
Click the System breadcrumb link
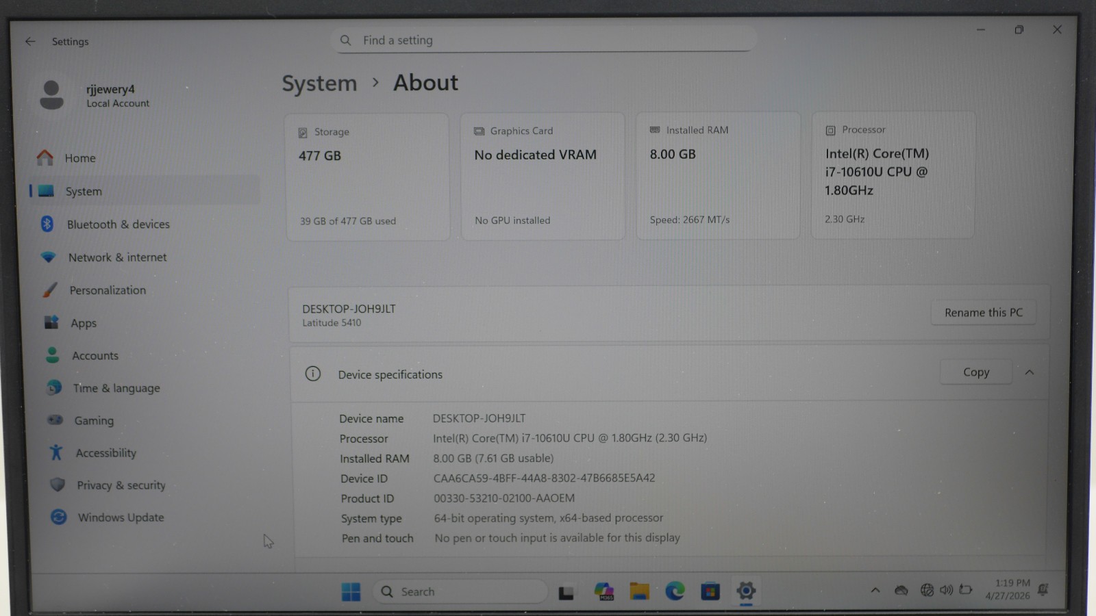319,84
